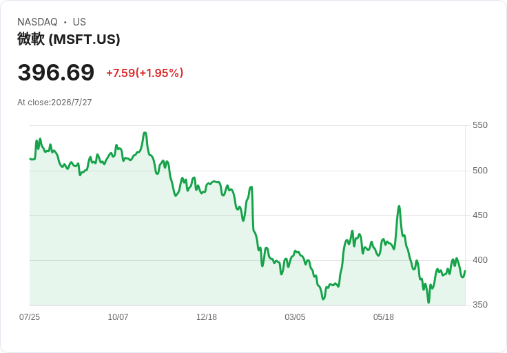Viewport: 507px width, 353px height.
Task: Click the starting point of the price line
Action: coord(30,158)
